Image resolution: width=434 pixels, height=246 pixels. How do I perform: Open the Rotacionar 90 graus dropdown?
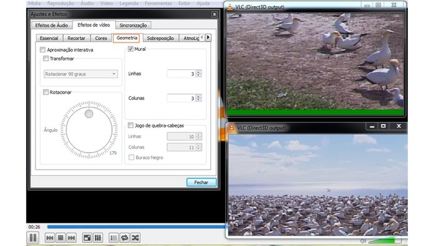(x=81, y=74)
